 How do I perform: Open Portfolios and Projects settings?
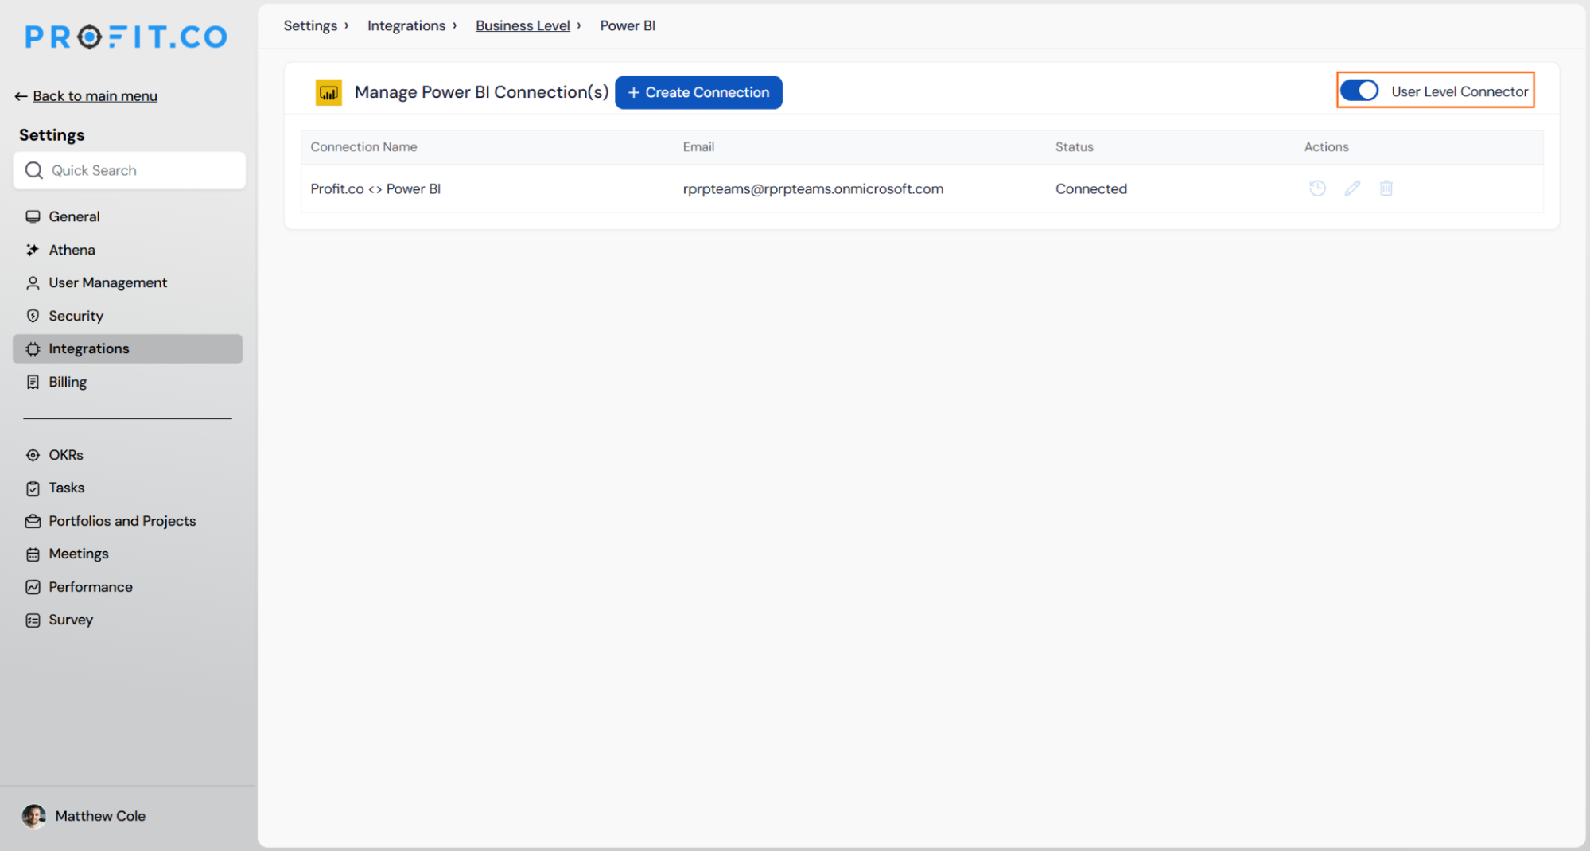127,521
